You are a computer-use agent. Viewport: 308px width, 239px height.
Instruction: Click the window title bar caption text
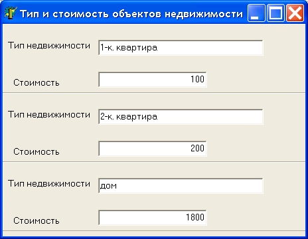tap(131, 14)
